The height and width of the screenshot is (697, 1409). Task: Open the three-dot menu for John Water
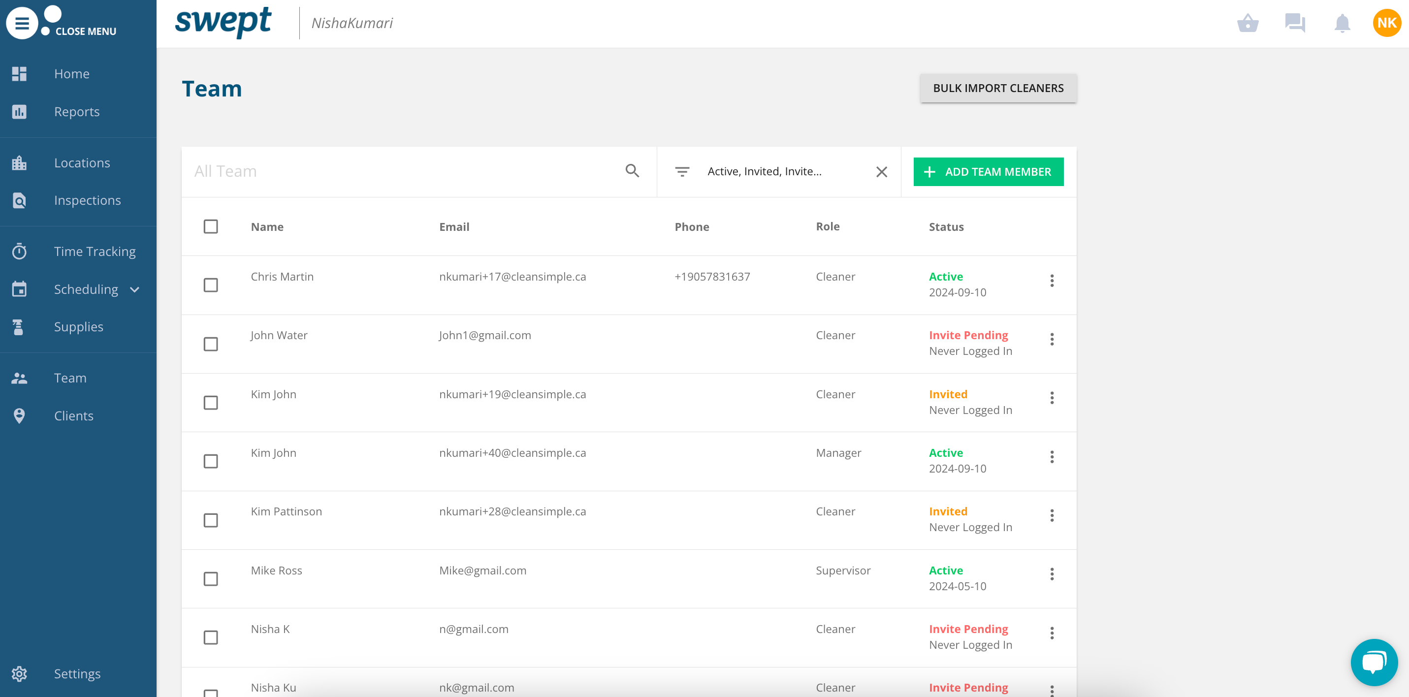click(1051, 339)
